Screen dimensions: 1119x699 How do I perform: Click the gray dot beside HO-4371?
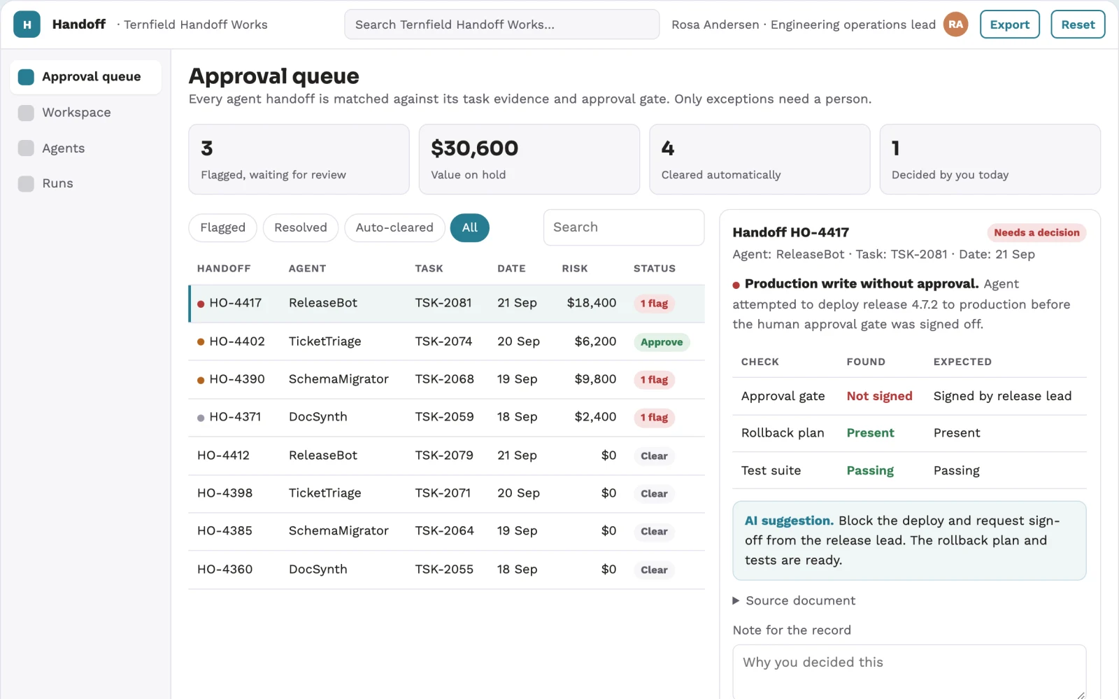tap(201, 418)
